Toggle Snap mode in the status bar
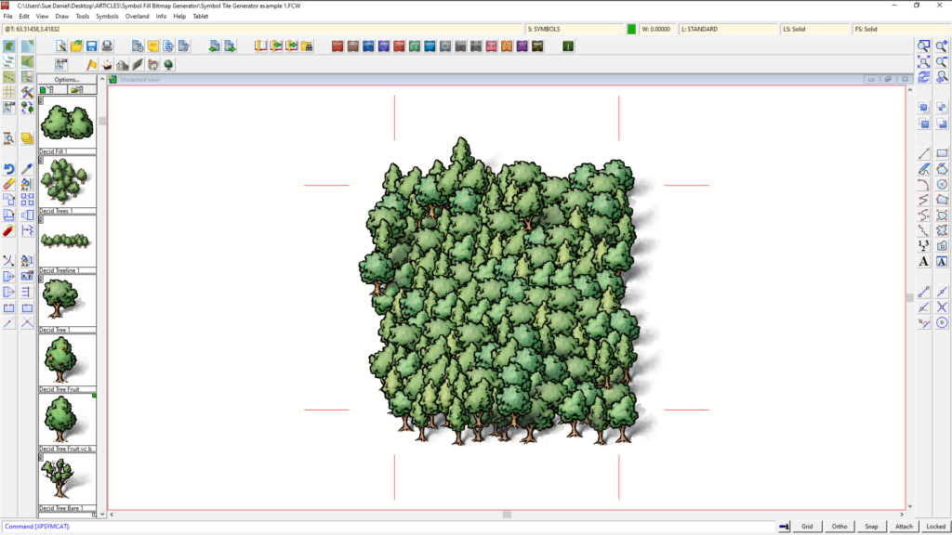This screenshot has width=952, height=535. tap(871, 527)
